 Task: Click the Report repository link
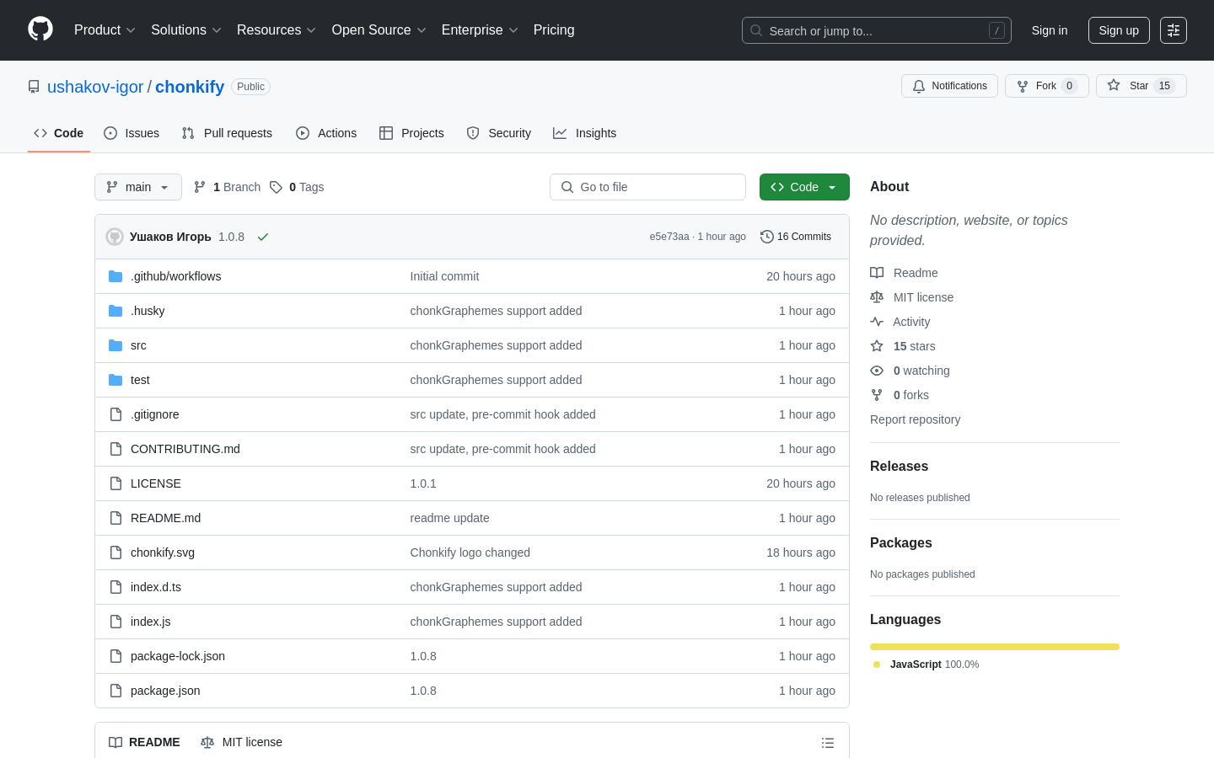915,419
